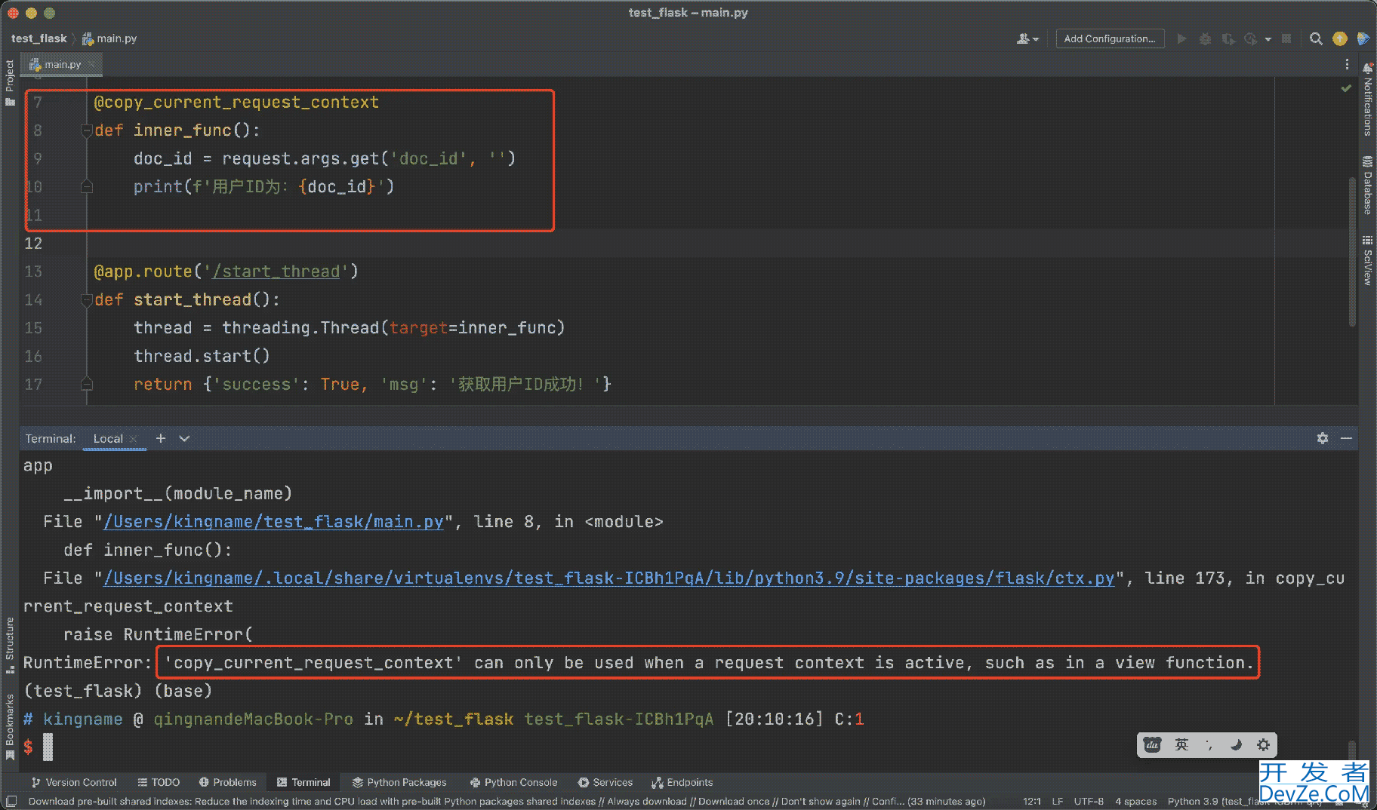Viewport: 1377px width, 810px height.
Task: Open flask ctx.py path link in traceback
Action: coord(608,578)
